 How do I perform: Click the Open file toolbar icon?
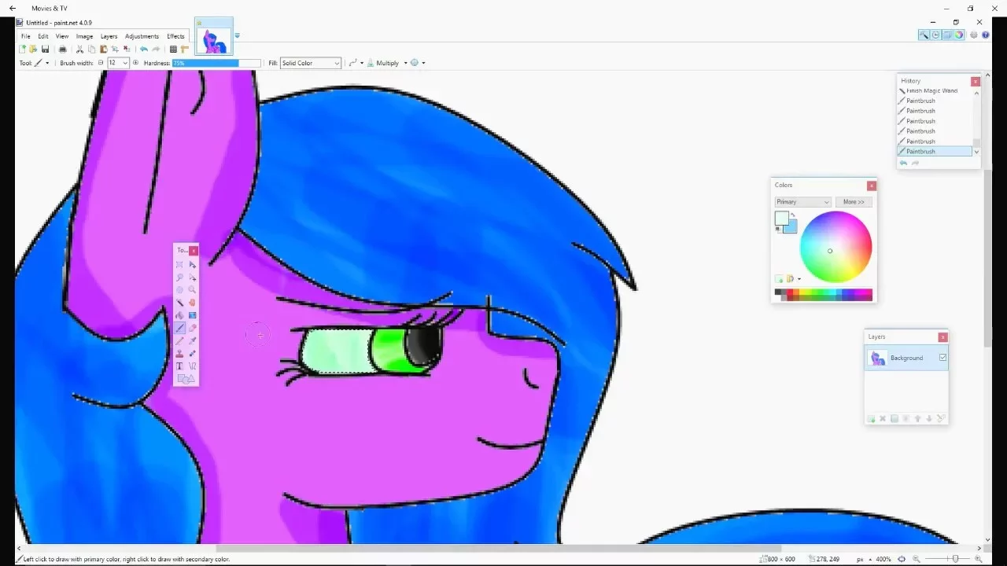point(33,49)
